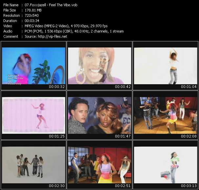The height and width of the screenshot is (190, 199).
Task: Click the timestamp 00:02:30
Action: (x=57, y=186)
